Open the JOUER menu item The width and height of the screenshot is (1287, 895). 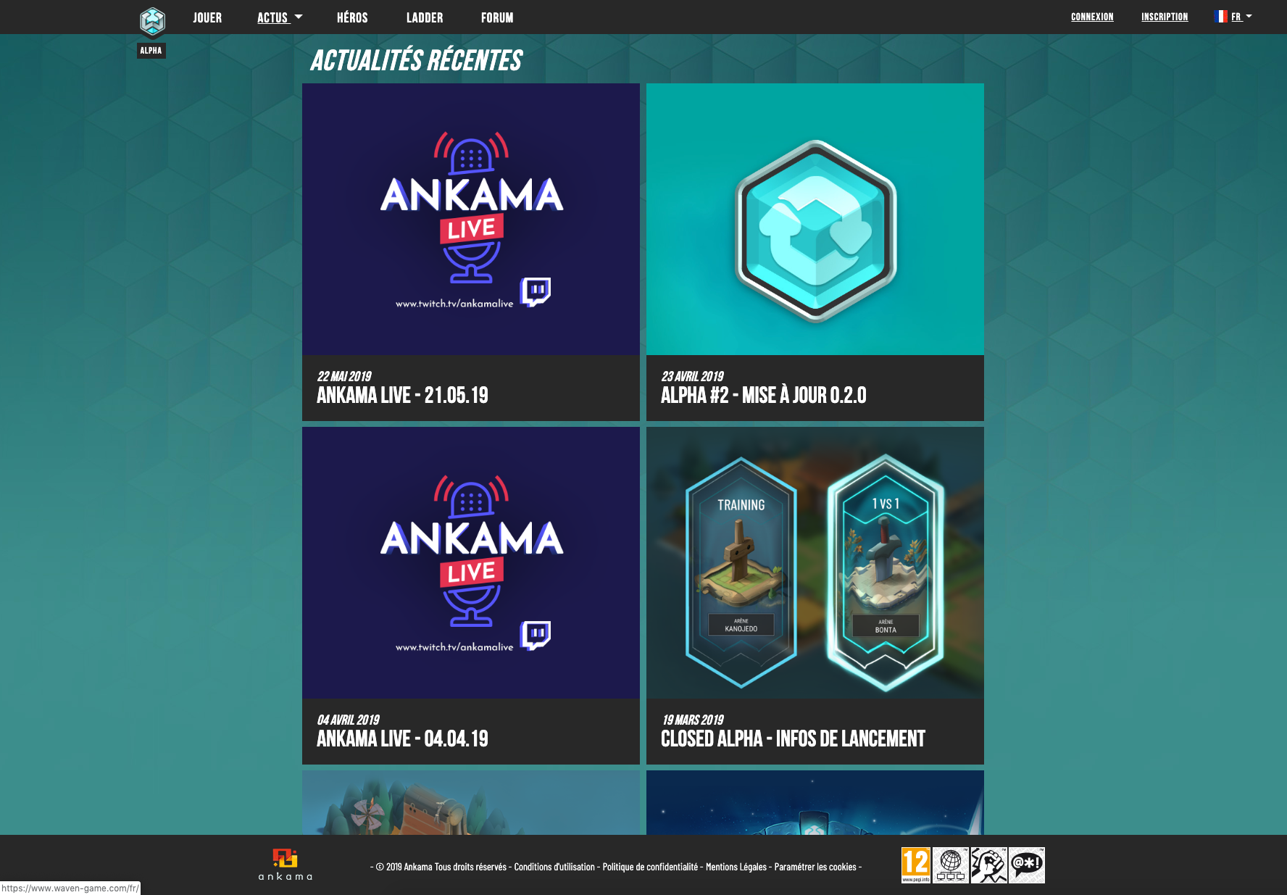coord(207,17)
